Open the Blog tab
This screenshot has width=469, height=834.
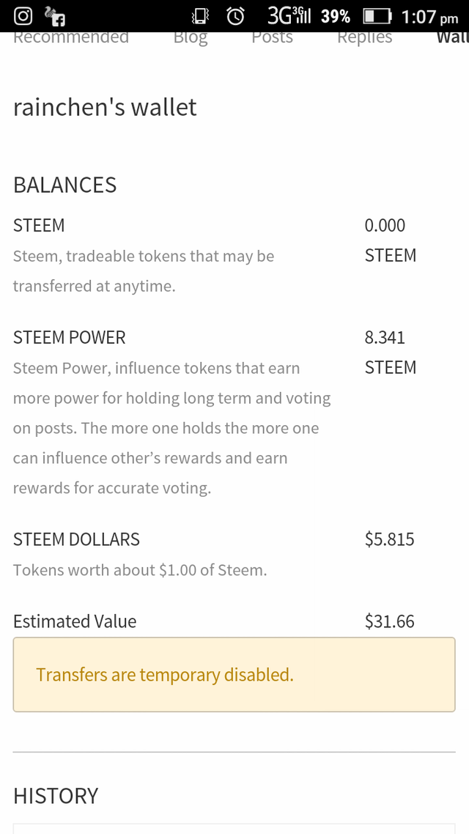click(191, 37)
